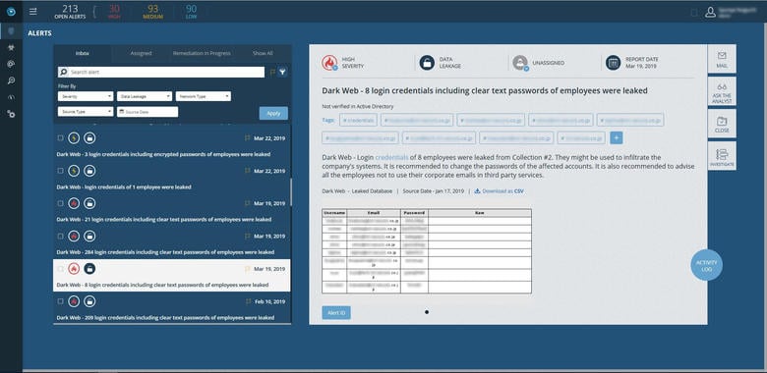Click the credentials tag chip
This screenshot has height=373, width=767.
[358, 120]
